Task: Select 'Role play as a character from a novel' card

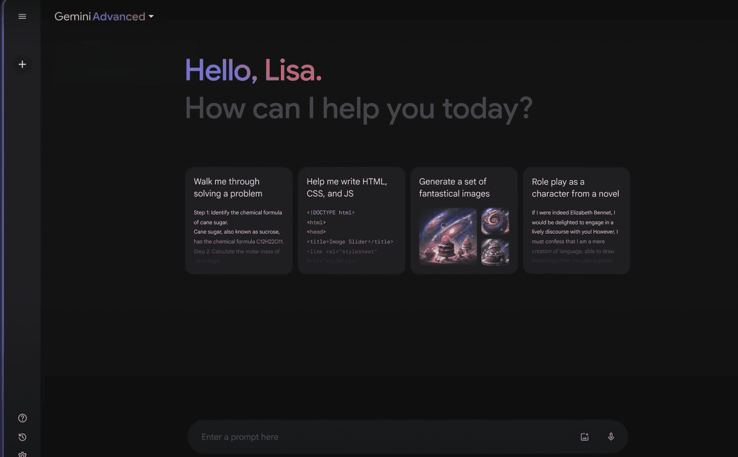Action: click(576, 221)
